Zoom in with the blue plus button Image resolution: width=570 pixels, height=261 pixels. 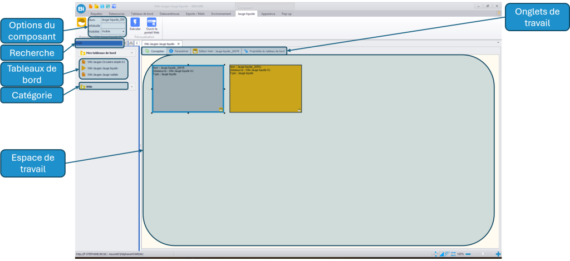click(x=498, y=254)
